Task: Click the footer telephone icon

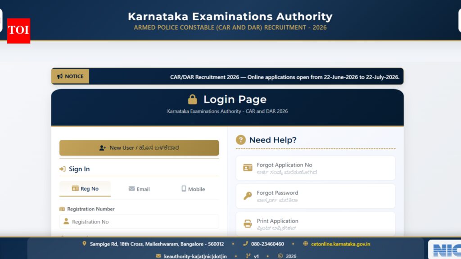Action: 245,244
